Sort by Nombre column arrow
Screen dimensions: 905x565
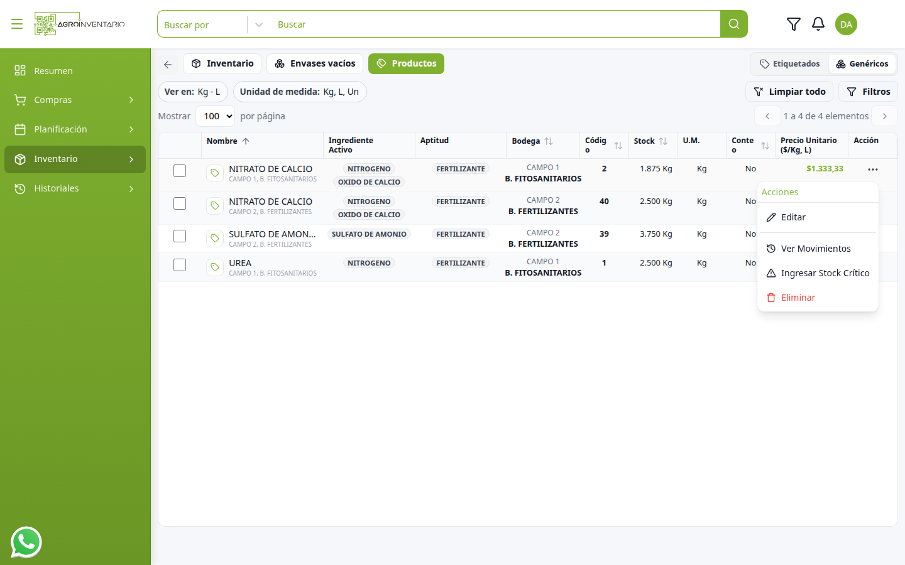pos(246,141)
